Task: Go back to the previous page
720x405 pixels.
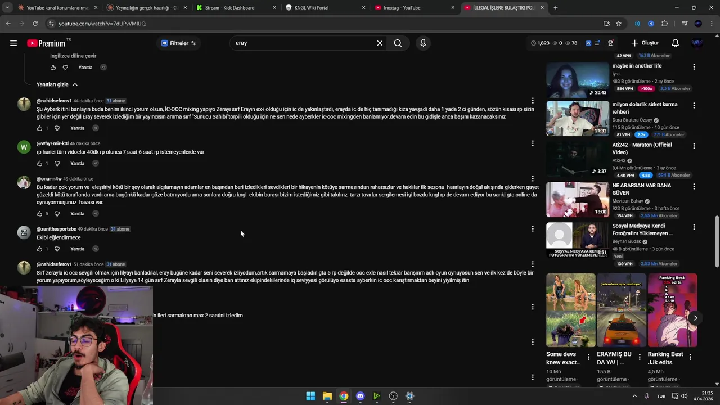Action: [8, 24]
